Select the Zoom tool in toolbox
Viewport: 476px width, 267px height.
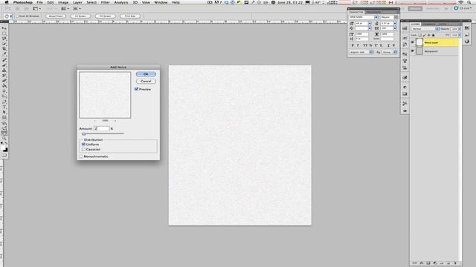(4, 138)
